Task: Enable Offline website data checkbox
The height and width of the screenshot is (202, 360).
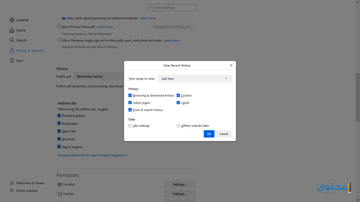Action: [178, 126]
